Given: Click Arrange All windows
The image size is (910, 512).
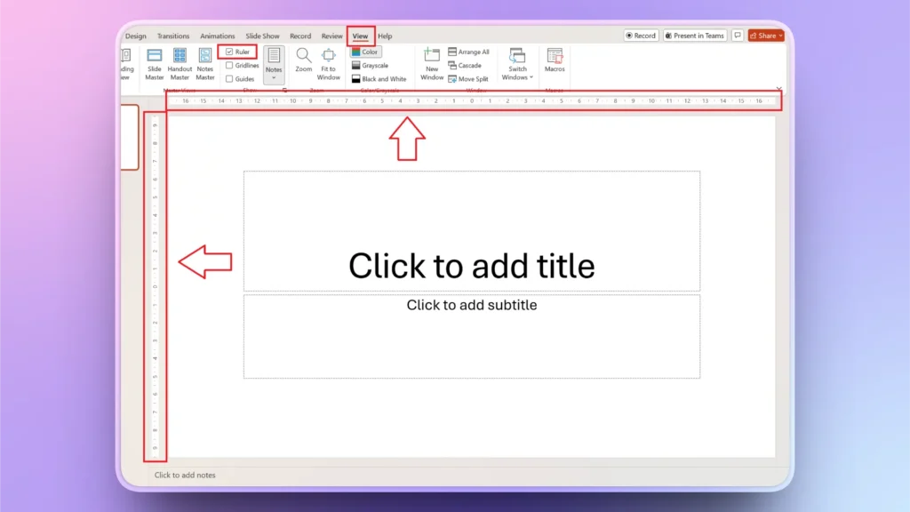Looking at the screenshot, I should pos(469,52).
